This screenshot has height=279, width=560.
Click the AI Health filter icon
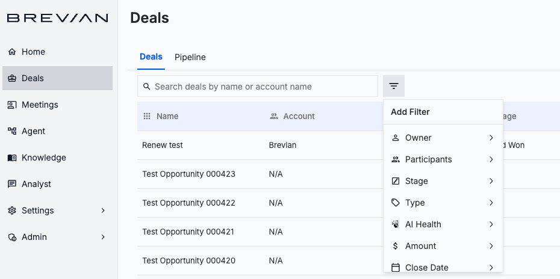[396, 224]
